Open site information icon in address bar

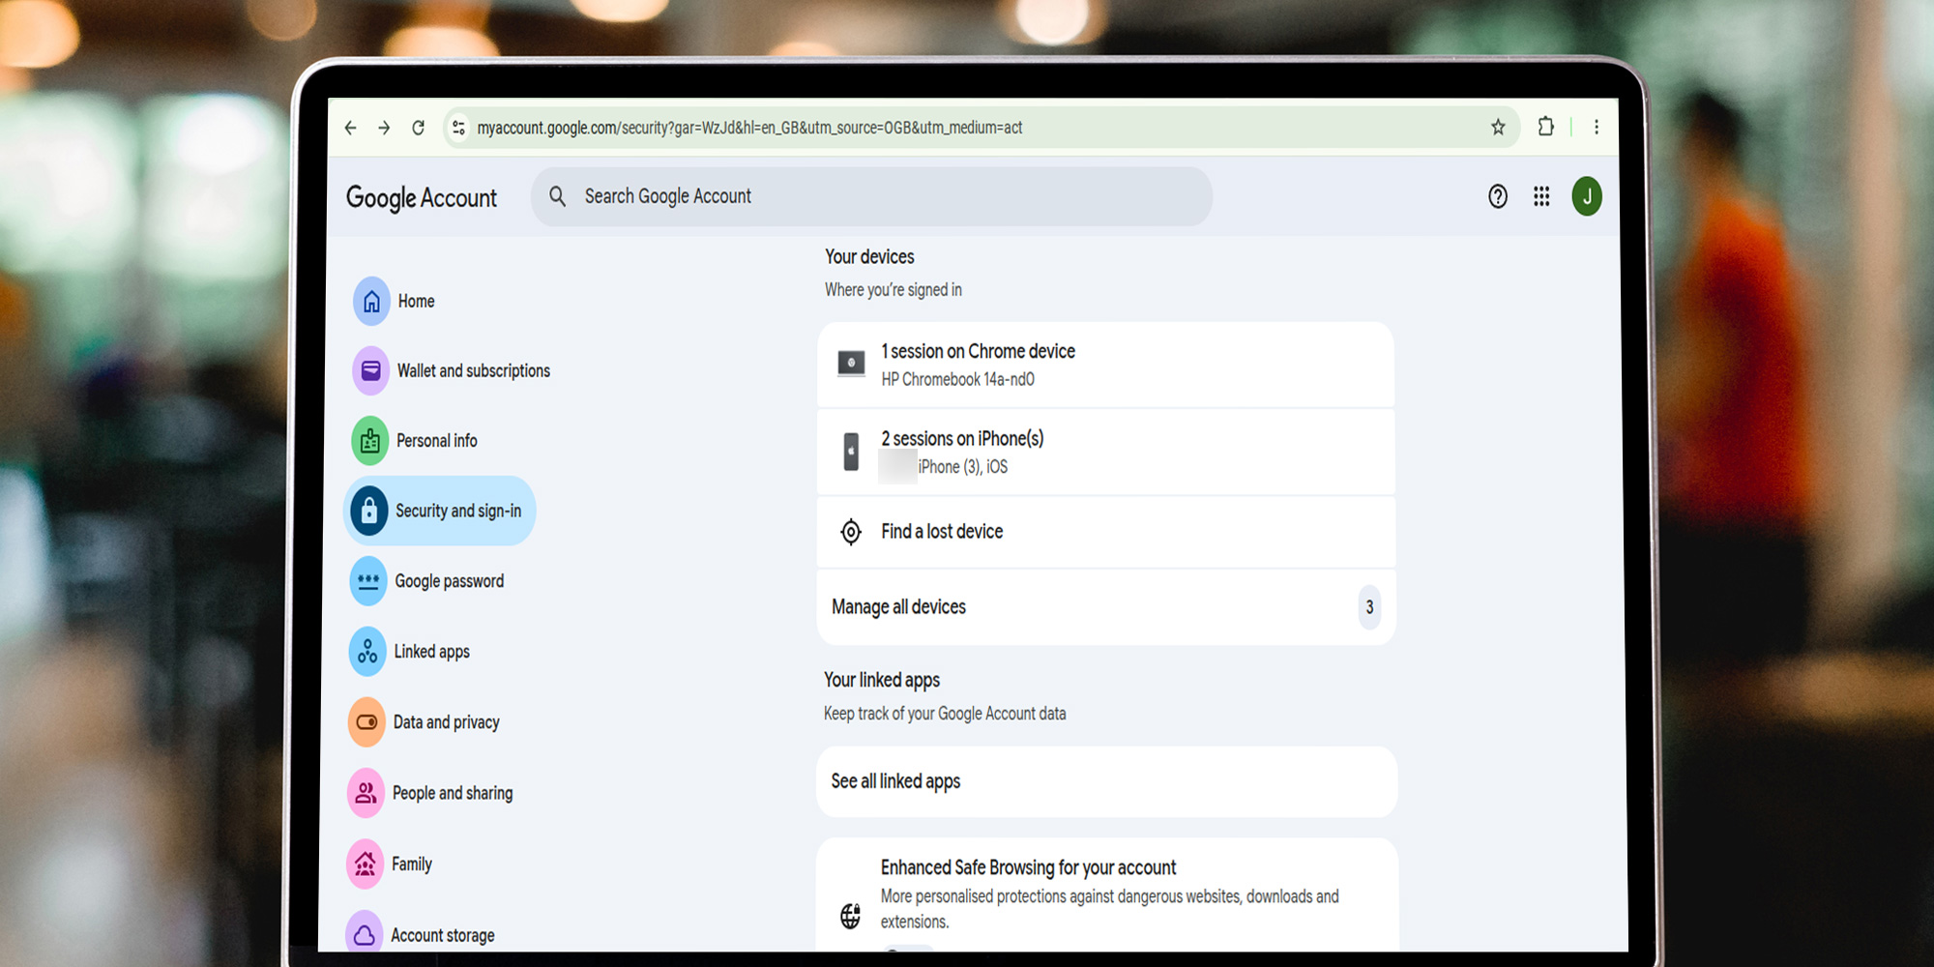[x=458, y=128]
